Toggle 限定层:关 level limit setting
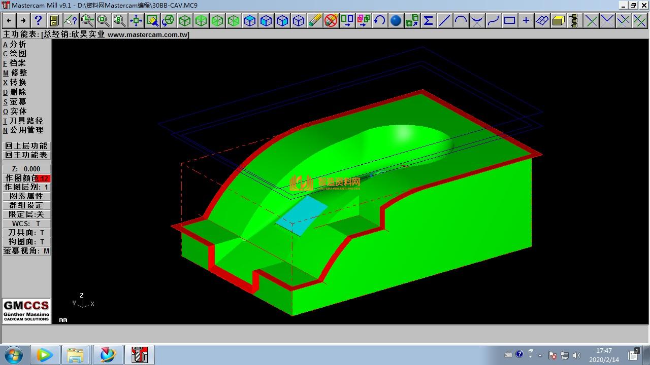Viewport: 650px width, 365px height. 26,214
